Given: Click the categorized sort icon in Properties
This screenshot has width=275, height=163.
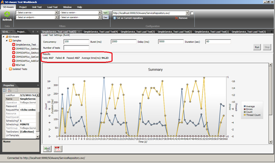Looking at the screenshot, I should click(x=5, y=91).
